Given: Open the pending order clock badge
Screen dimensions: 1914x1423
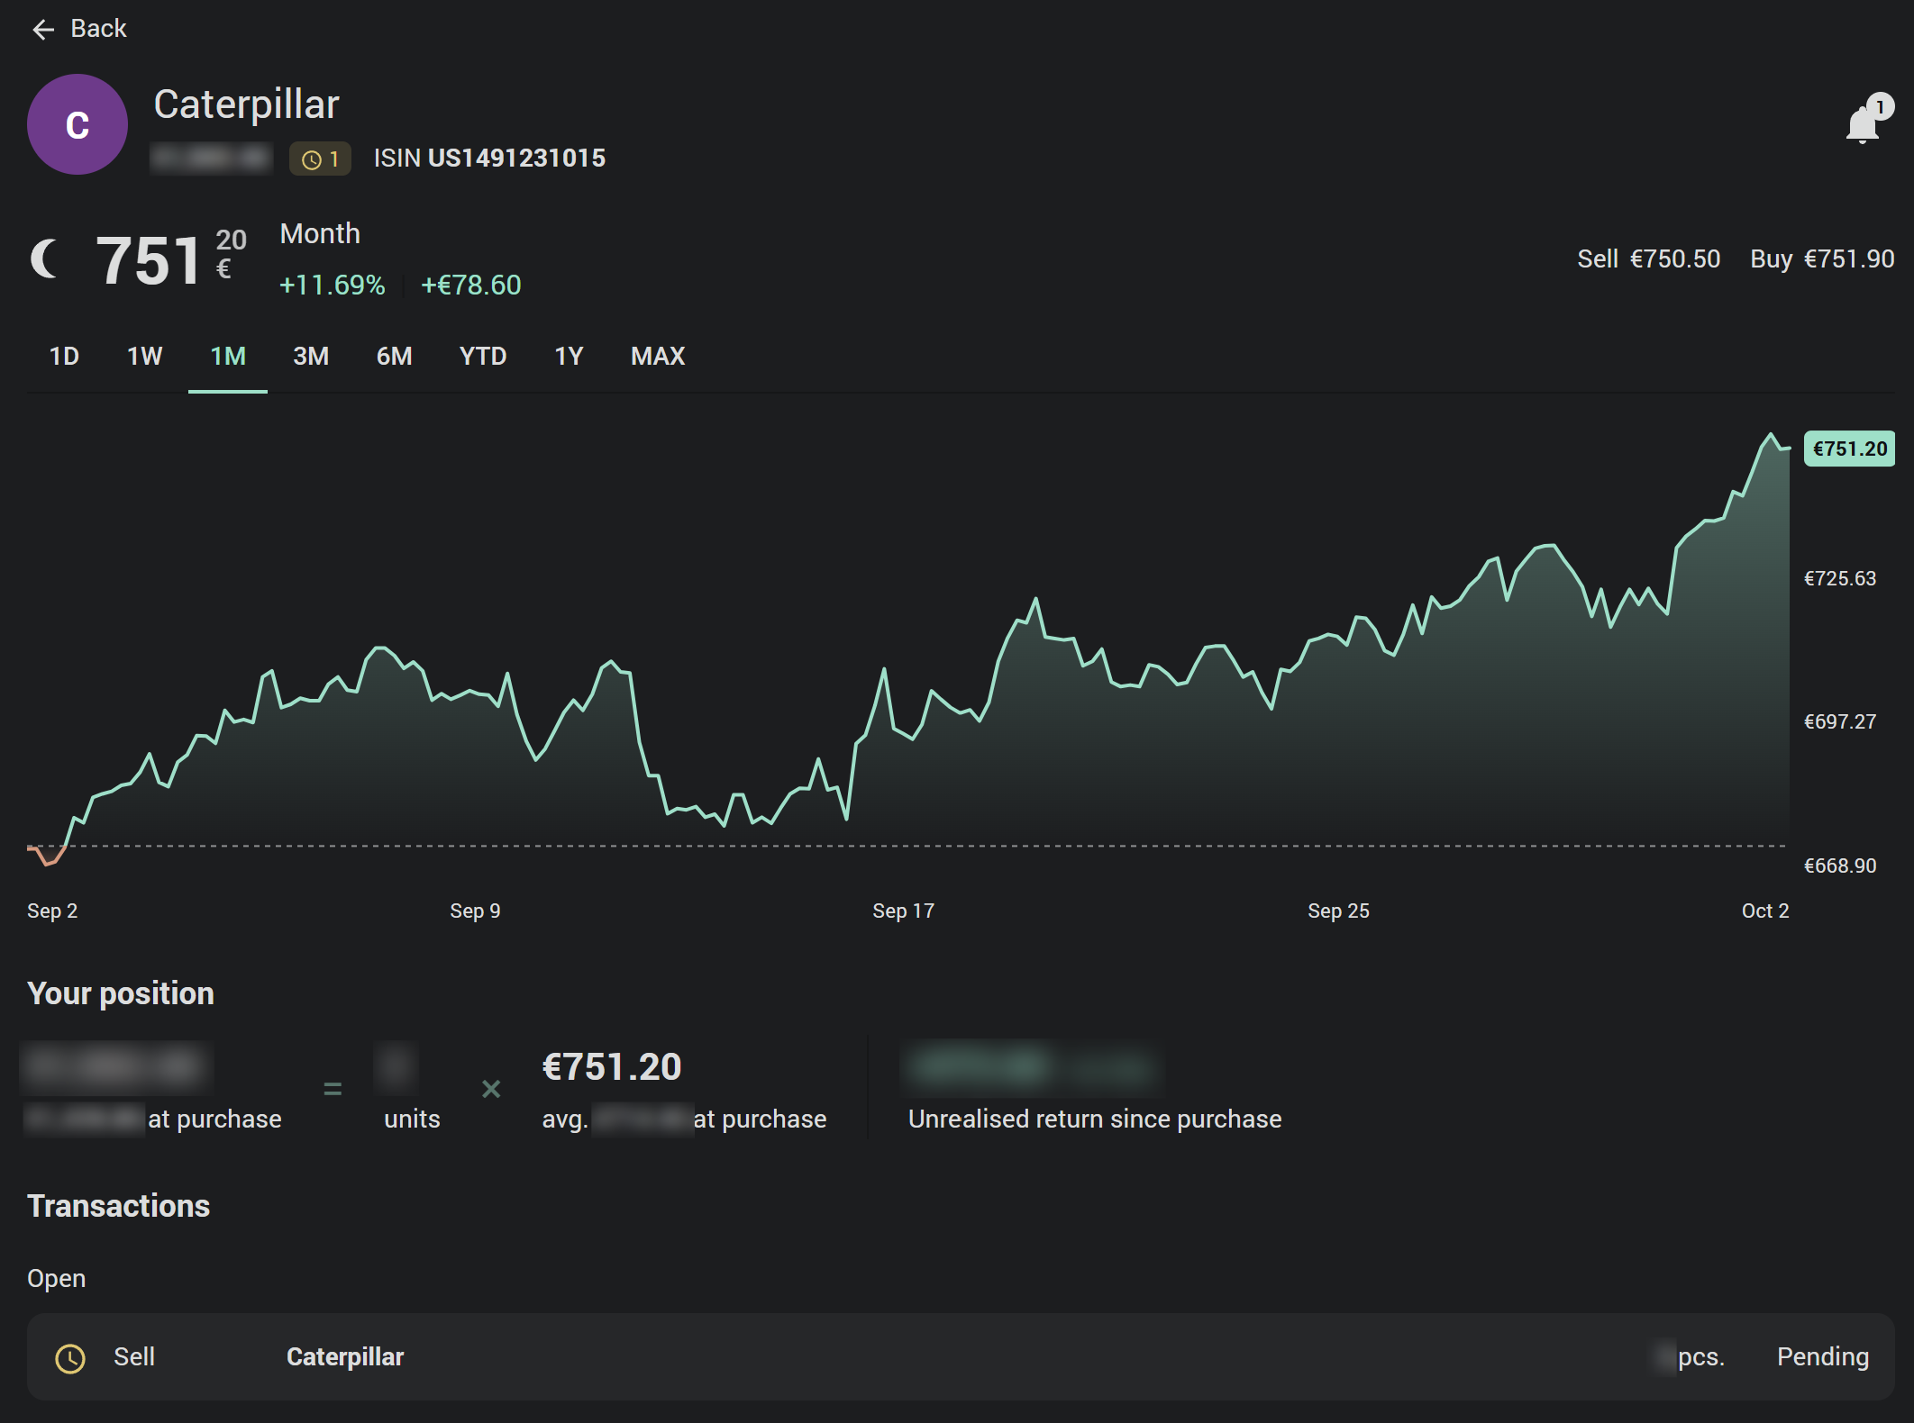Looking at the screenshot, I should coord(320,159).
